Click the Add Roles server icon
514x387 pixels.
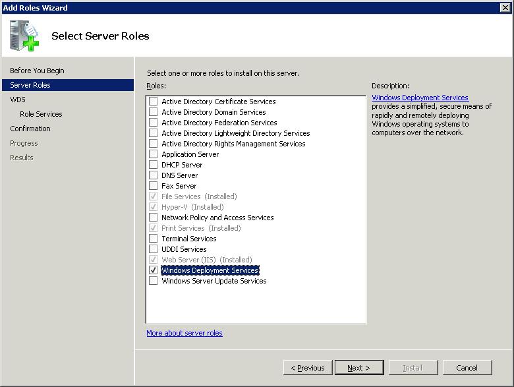(x=24, y=36)
